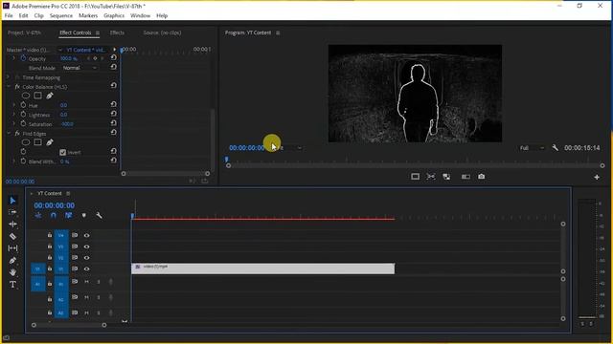Image resolution: width=613 pixels, height=344 pixels.
Task: Select the video clip on track V1
Action: [x=262, y=269]
